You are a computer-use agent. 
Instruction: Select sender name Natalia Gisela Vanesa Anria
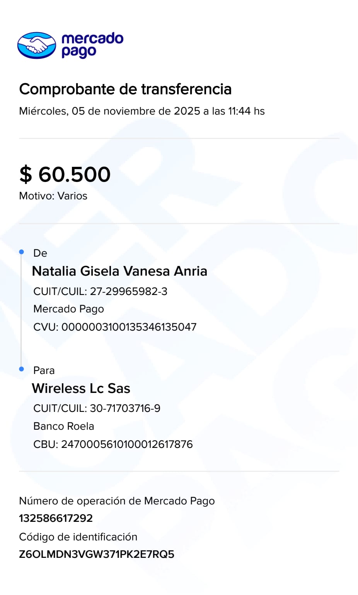coord(119,271)
